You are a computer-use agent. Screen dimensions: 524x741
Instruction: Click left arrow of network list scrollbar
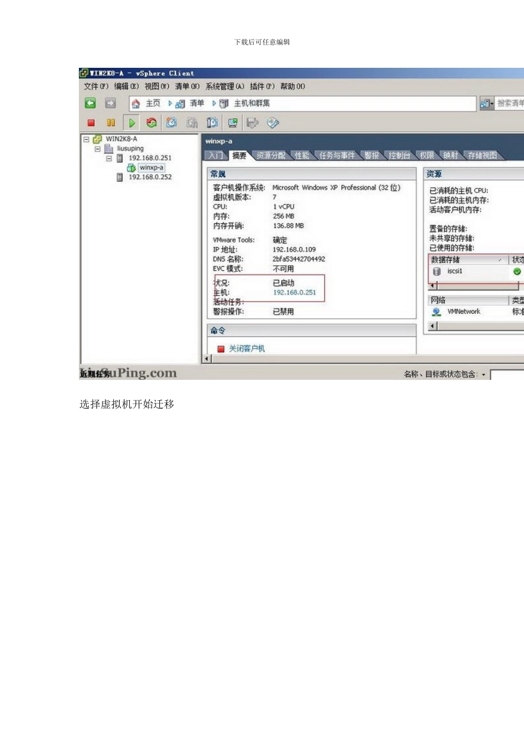(433, 326)
